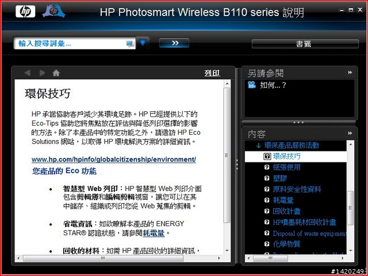Click the 您產品的 Eco 功能 subheading

pyautogui.click(x=64, y=171)
